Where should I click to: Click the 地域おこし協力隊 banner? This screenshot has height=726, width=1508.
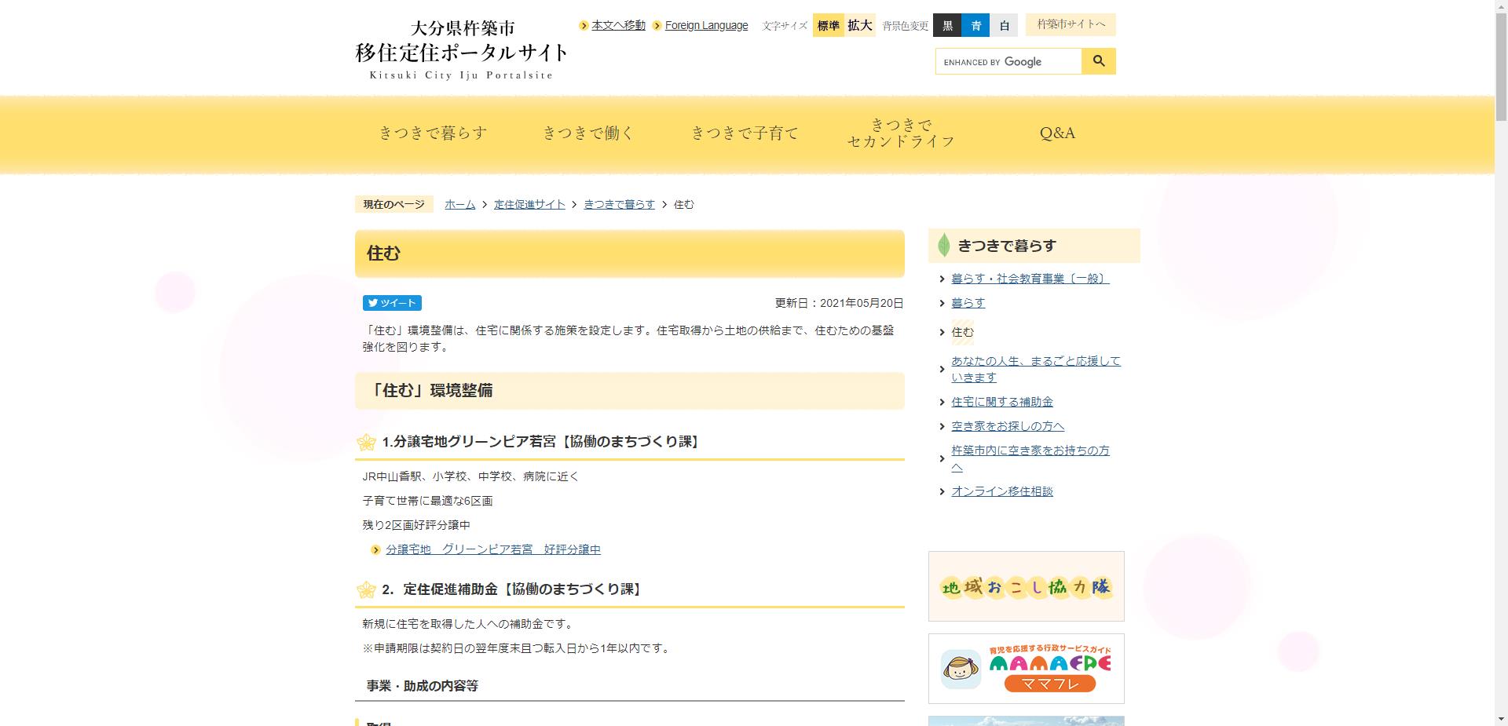coord(1026,586)
